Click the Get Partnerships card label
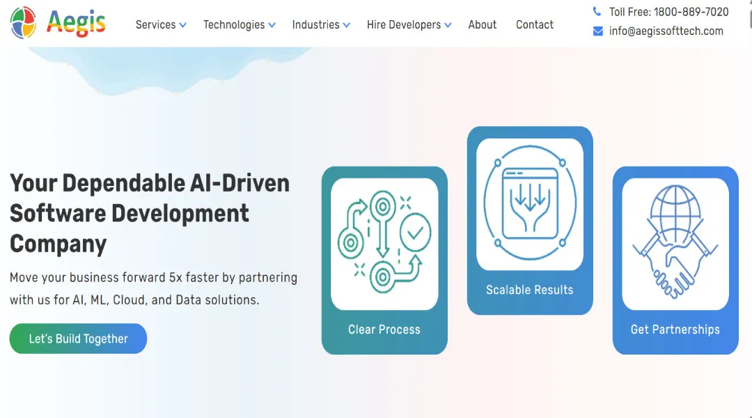This screenshot has width=752, height=418. [x=675, y=330]
